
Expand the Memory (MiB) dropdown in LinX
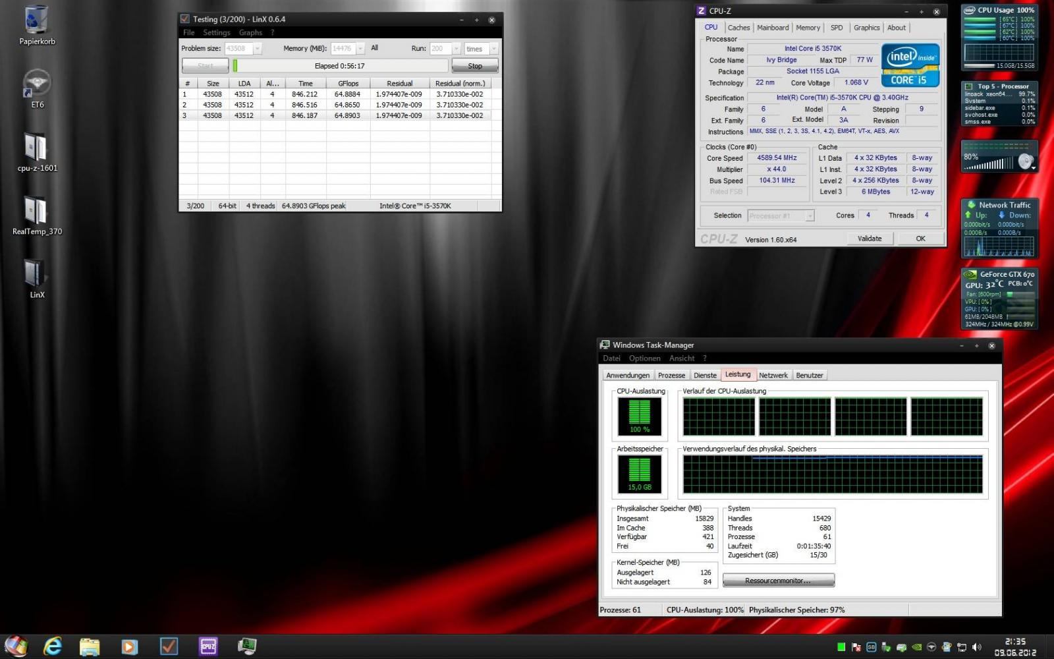[360, 49]
